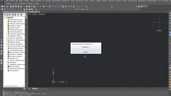This screenshot has height=96, width=171.
Task: Click the layout list icon left of Модель tab
Action: [x=29, y=89]
